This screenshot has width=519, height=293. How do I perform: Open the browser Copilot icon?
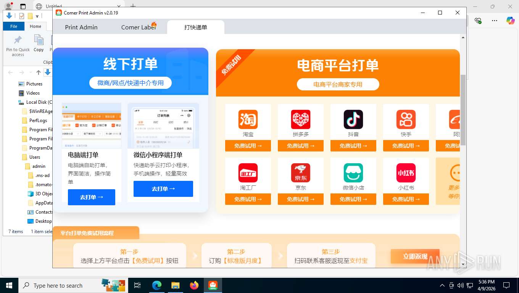(511, 21)
